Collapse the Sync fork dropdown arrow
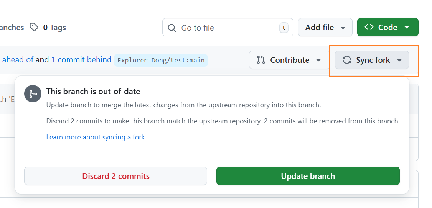 point(399,60)
